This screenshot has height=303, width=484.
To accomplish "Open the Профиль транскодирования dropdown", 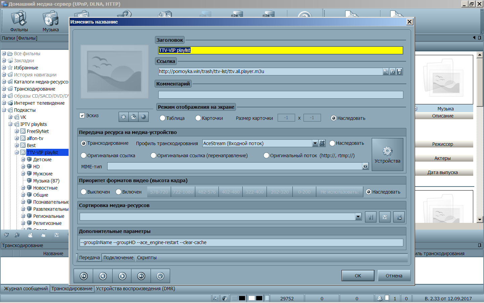I will [315, 143].
